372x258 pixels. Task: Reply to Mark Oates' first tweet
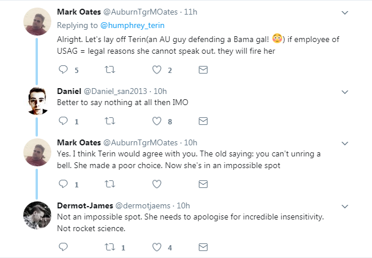click(x=64, y=70)
